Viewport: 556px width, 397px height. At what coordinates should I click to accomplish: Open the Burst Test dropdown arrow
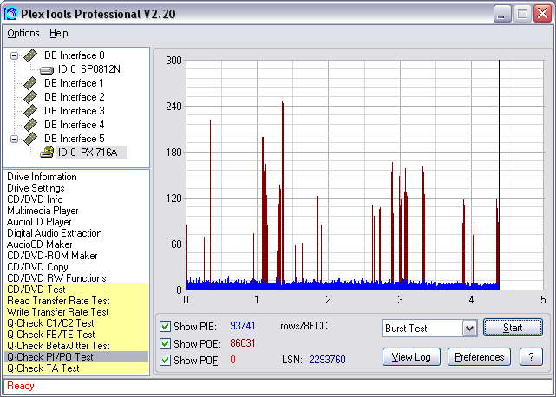tap(469, 329)
